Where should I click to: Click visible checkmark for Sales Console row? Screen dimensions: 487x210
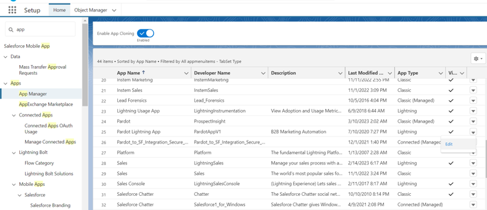tap(451, 184)
